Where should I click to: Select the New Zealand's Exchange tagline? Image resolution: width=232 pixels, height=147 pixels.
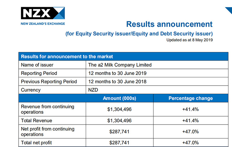point(43,24)
